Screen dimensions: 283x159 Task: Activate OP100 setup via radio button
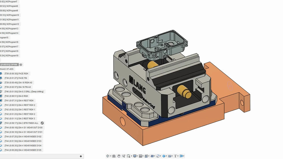click(x=21, y=65)
